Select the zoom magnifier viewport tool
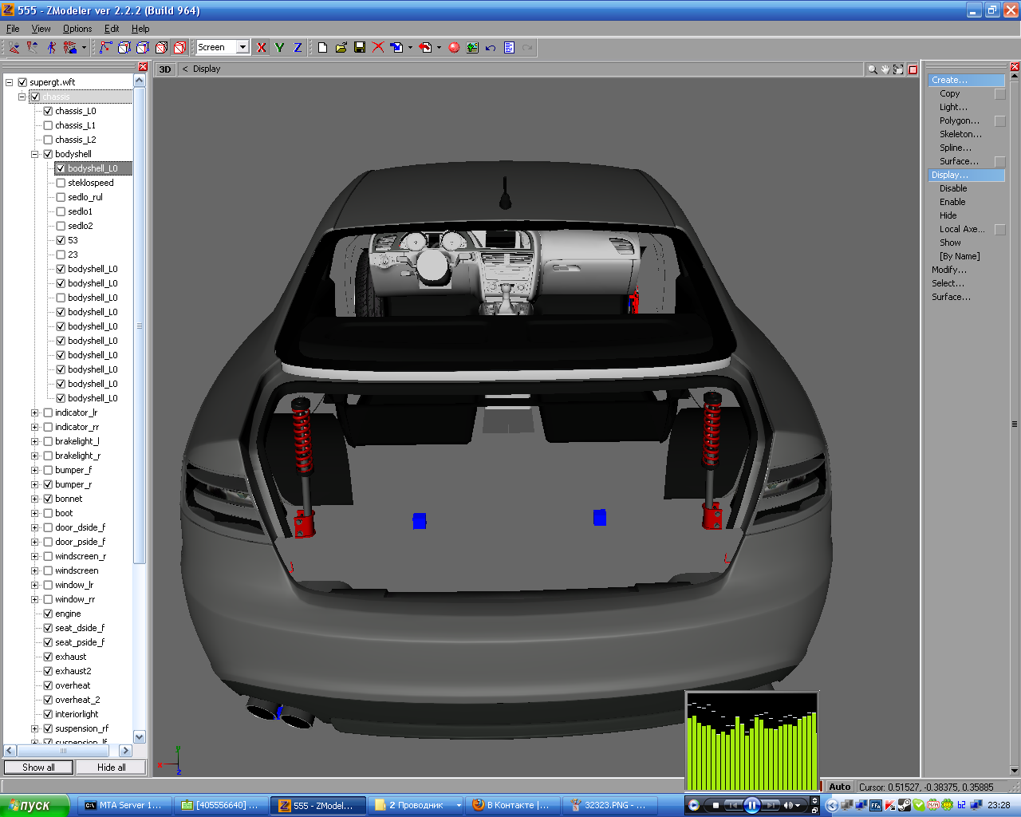This screenshot has width=1021, height=817. pyautogui.click(x=872, y=69)
